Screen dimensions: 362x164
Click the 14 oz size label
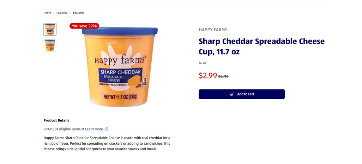203,63
